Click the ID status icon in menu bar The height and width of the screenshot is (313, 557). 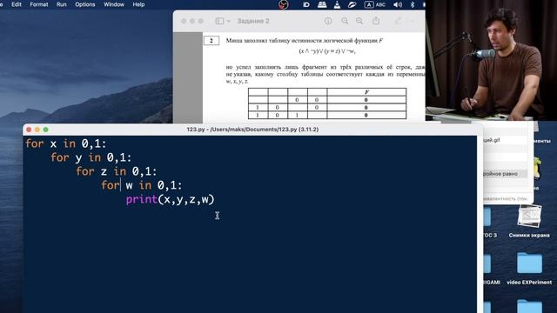tap(305, 4)
